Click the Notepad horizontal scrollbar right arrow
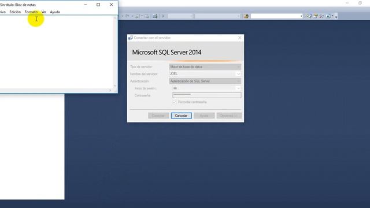The image size is (370, 208). point(110,90)
